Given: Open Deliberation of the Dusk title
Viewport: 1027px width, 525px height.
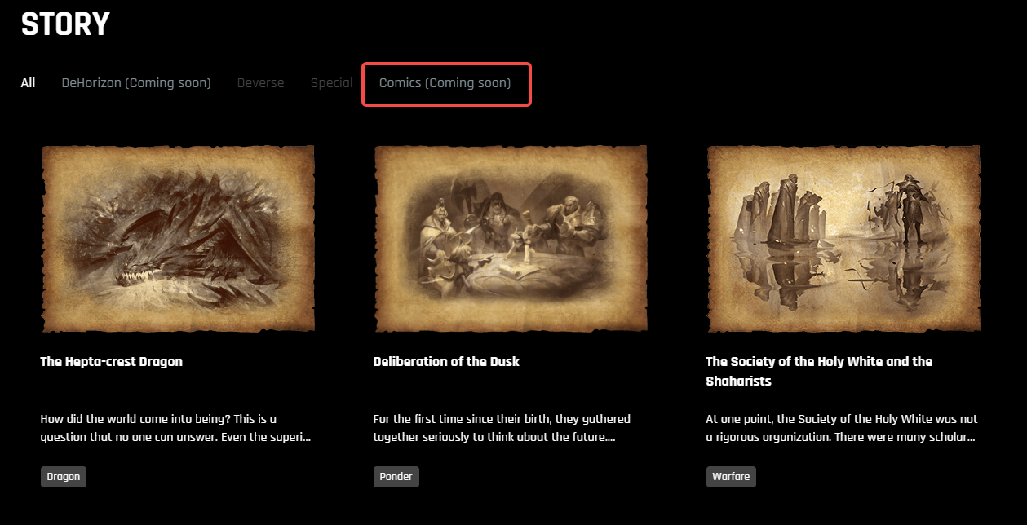Looking at the screenshot, I should [446, 362].
